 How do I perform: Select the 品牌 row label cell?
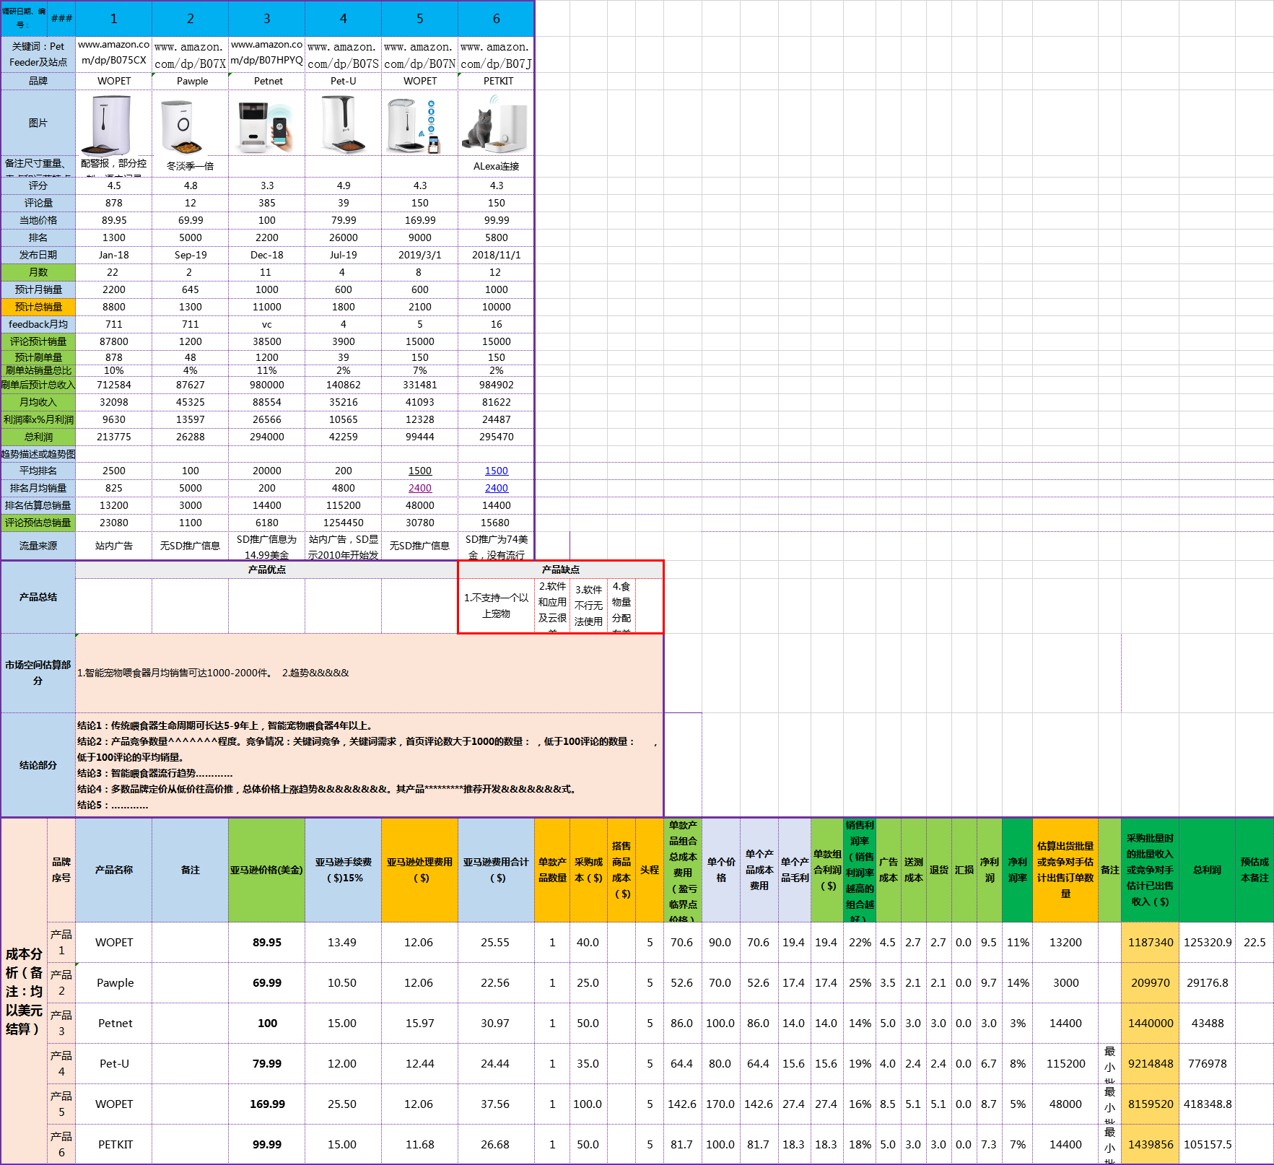point(38,81)
